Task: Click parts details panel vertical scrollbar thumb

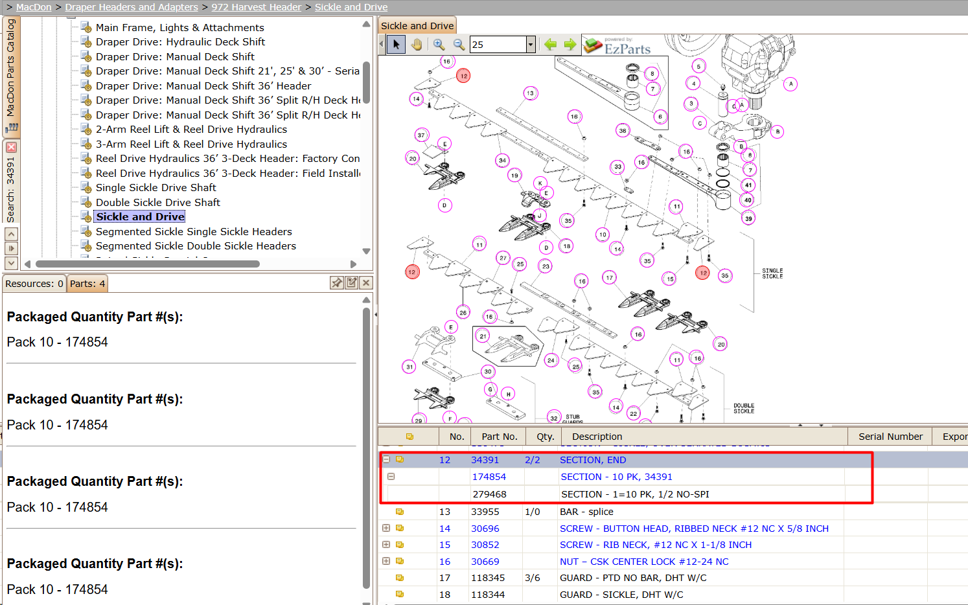Action: 366,447
